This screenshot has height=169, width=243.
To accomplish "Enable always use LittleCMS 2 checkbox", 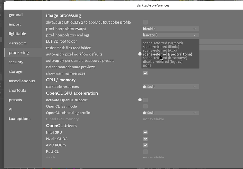I will point(145,22).
